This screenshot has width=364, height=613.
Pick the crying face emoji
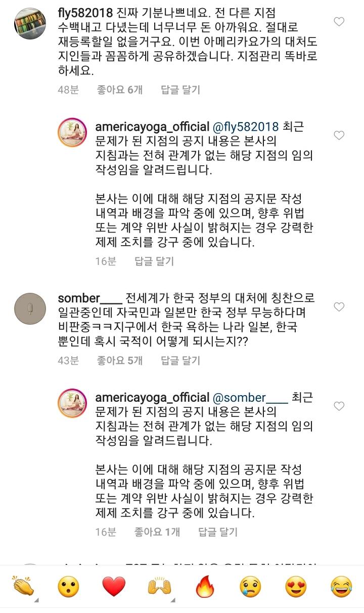click(250, 587)
